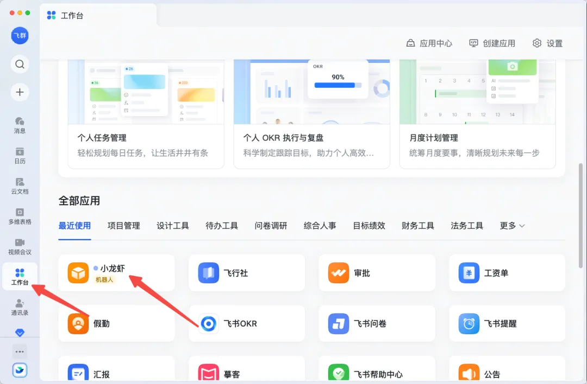Switch to 法务工具 tab
Viewport: 587px width, 384px height.
(467, 226)
